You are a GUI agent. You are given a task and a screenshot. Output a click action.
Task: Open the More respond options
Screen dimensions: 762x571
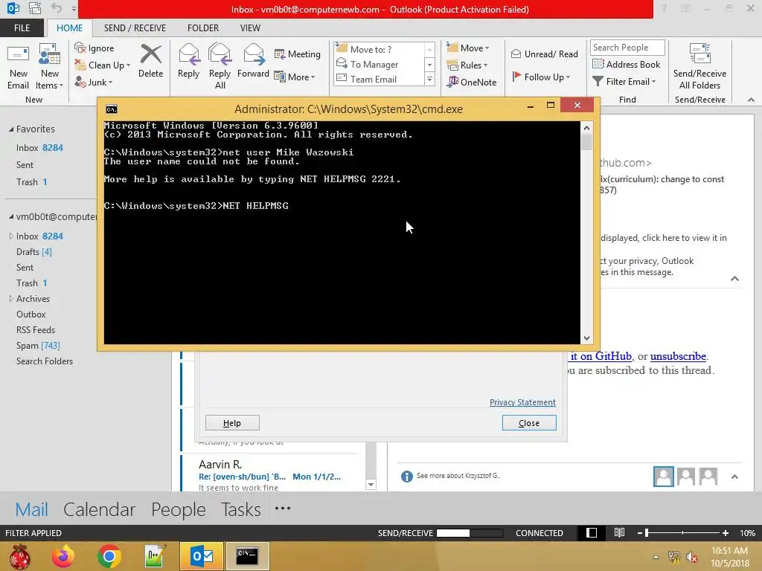point(295,77)
